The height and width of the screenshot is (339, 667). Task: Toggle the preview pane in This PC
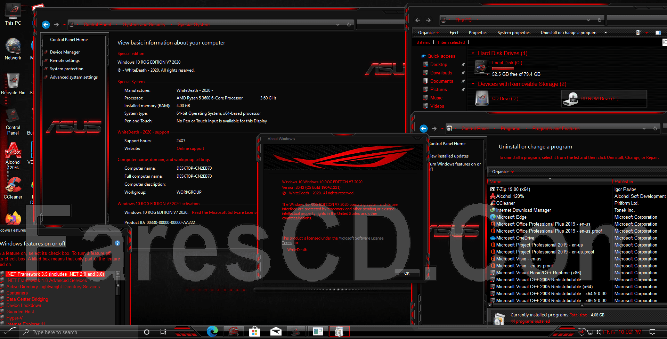tap(658, 33)
